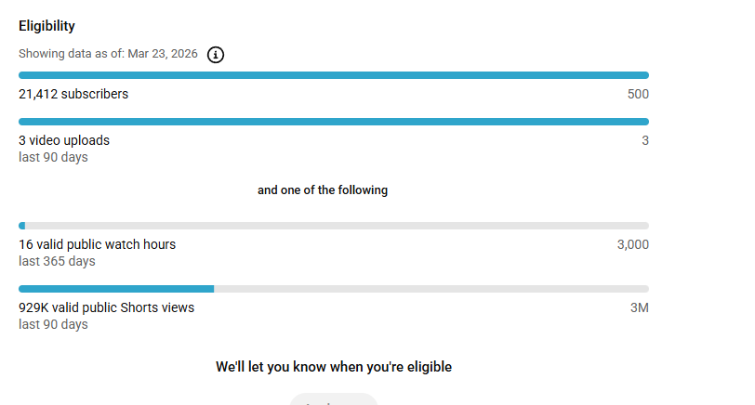Viewport: 755px width, 405px height.
Task: Click 'We'll let you know when you're eligible'
Action: click(334, 367)
